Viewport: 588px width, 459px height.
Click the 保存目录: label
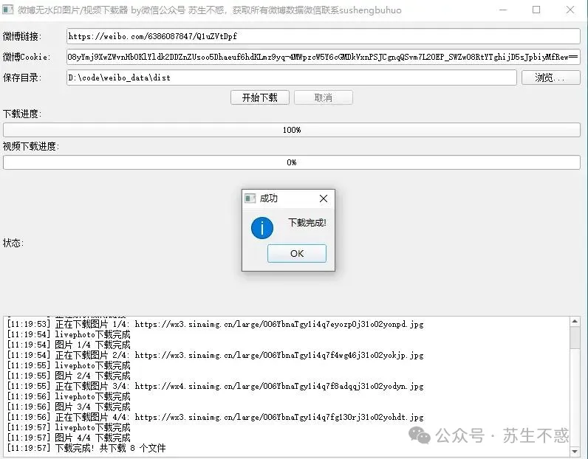coord(21,77)
